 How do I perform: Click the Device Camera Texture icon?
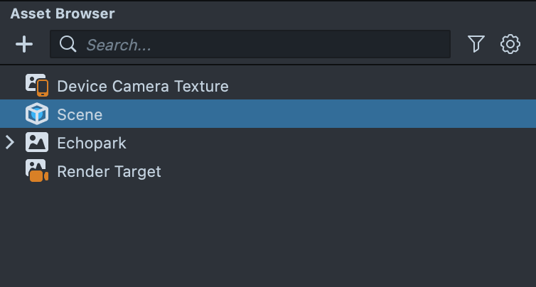point(36,86)
